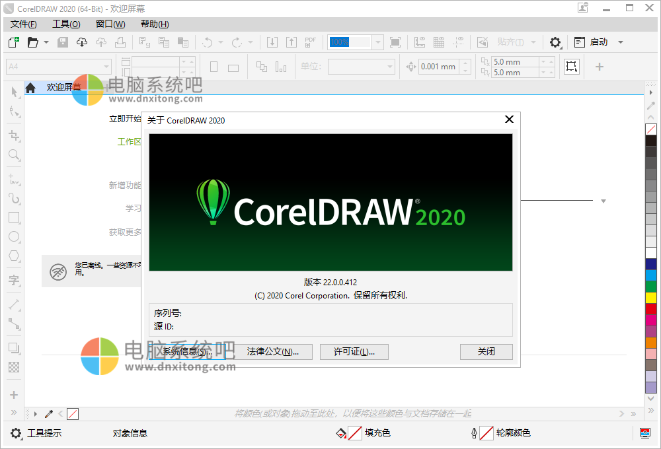This screenshot has height=449, width=661.
Task: Click the Legal Notices button
Action: click(273, 352)
